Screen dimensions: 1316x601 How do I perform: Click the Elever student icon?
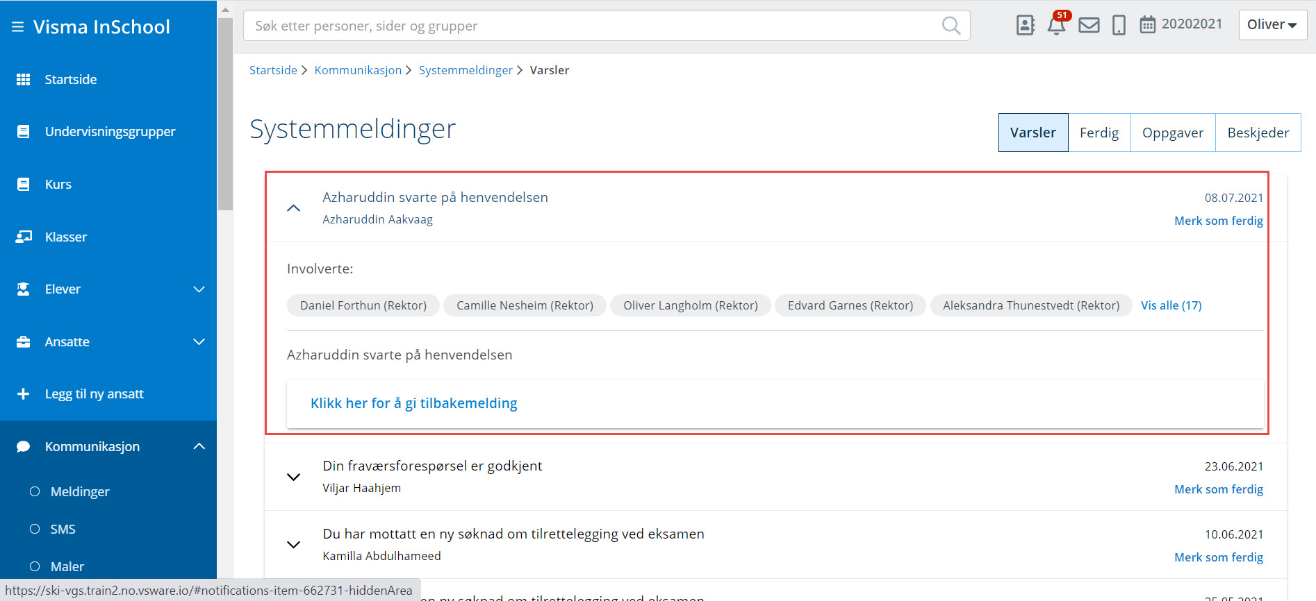point(23,289)
